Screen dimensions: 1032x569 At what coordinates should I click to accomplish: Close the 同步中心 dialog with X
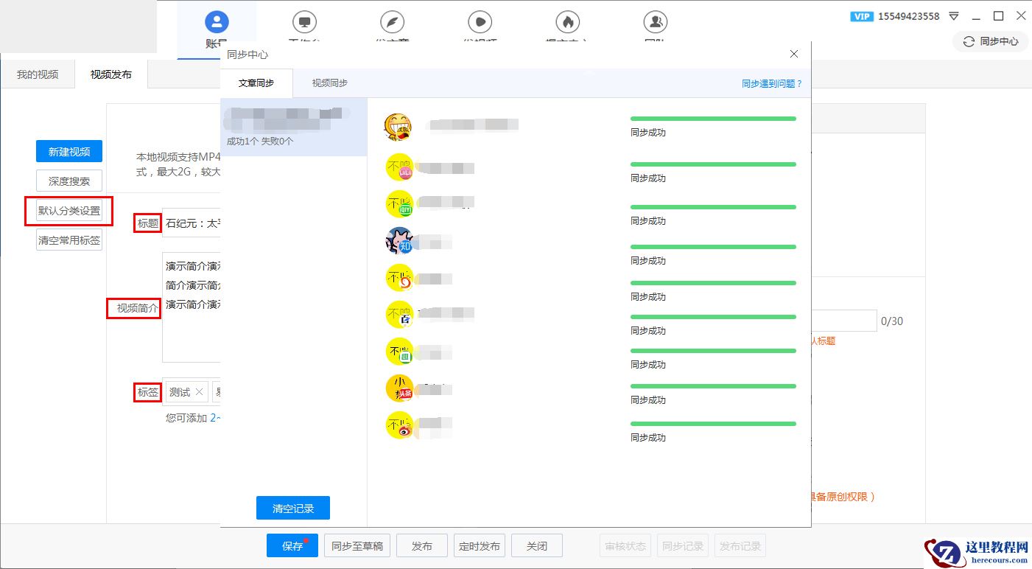click(x=793, y=54)
